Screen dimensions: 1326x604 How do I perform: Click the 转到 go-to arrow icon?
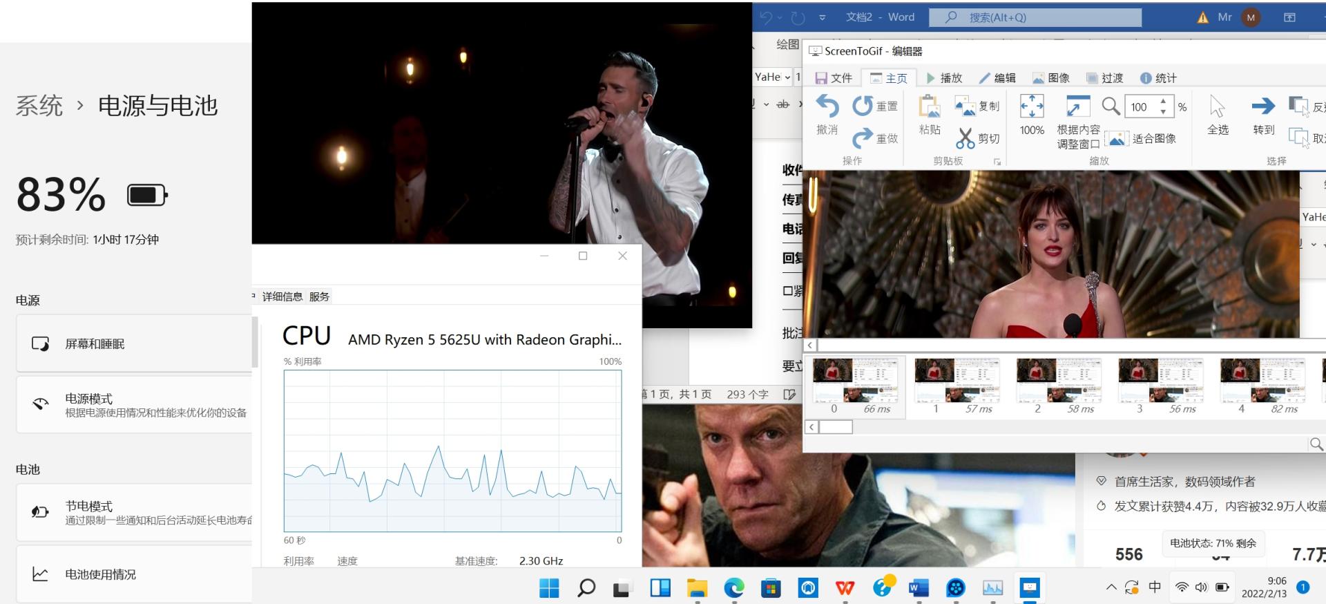click(1263, 106)
